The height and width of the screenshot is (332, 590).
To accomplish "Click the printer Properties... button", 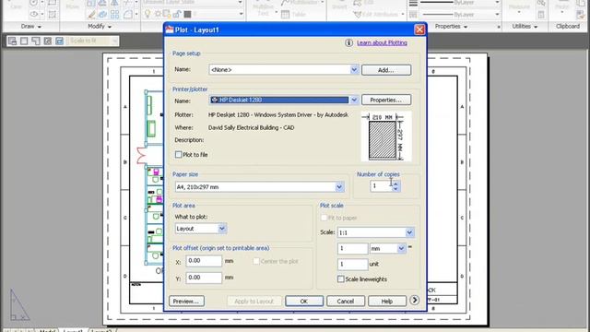I will tap(386, 101).
